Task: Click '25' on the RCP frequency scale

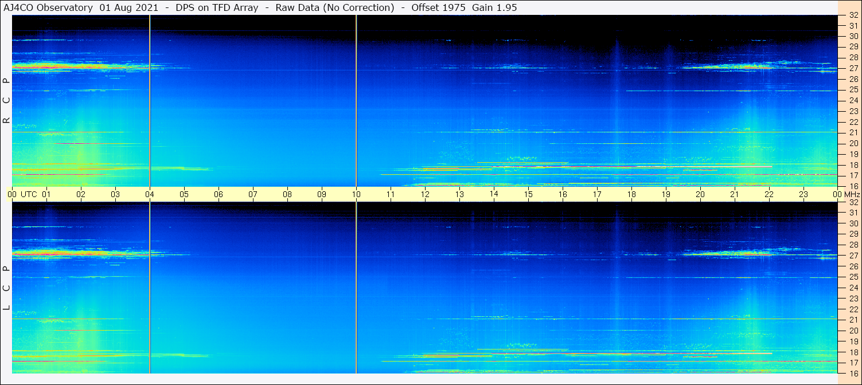Action: [853, 90]
